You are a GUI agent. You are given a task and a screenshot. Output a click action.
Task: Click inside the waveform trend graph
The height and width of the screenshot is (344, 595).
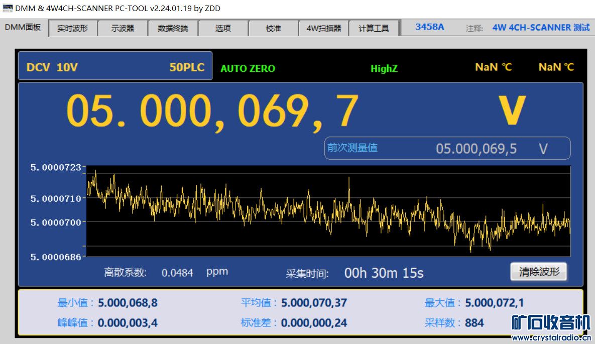point(329,211)
